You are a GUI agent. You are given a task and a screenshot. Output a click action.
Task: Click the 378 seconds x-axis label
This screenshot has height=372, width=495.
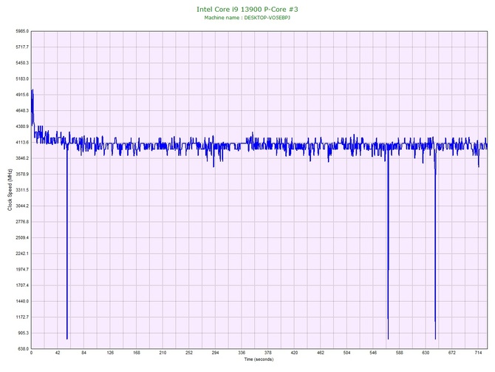267,353
